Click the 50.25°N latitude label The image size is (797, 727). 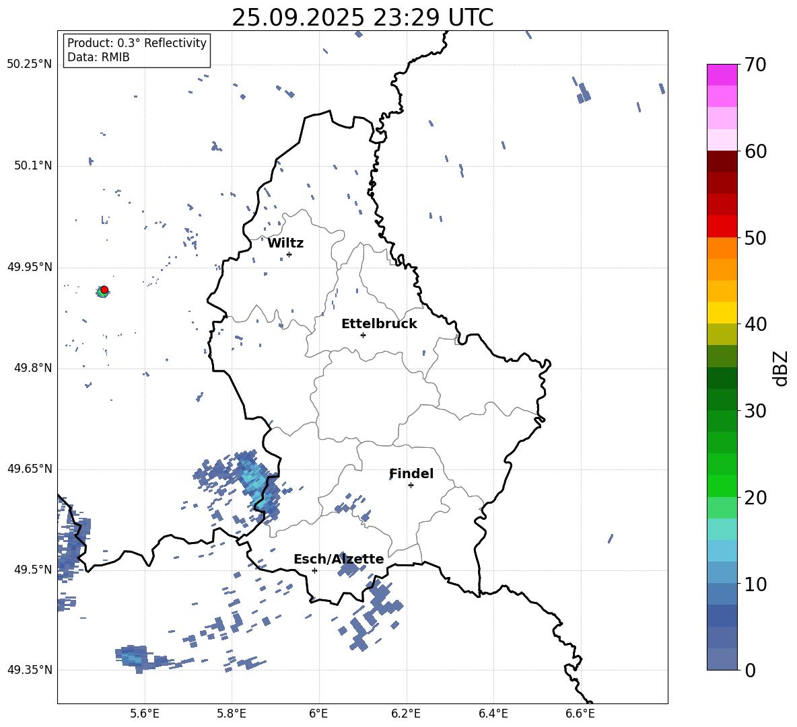coord(30,65)
